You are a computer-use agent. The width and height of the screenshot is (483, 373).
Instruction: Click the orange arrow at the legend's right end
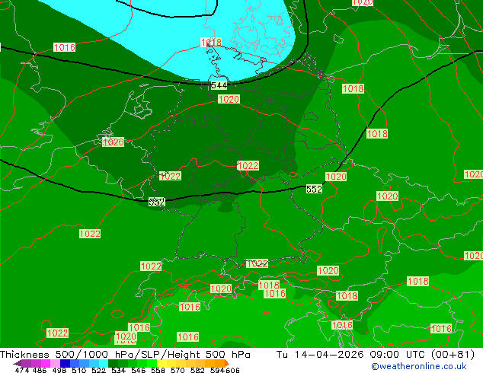tap(227, 363)
